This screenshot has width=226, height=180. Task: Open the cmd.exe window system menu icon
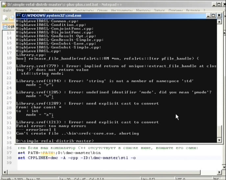point(18,15)
